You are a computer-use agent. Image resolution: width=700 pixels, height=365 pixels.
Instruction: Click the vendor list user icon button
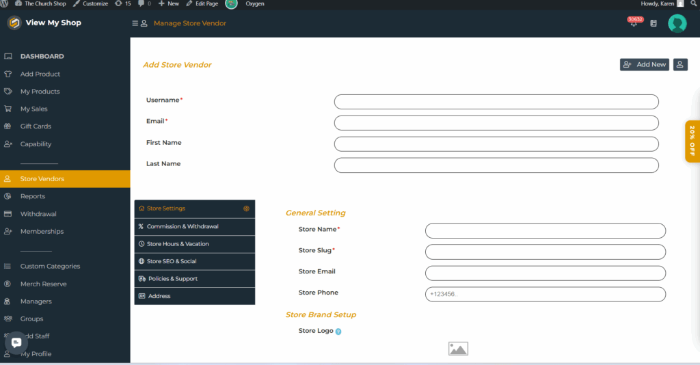click(680, 64)
